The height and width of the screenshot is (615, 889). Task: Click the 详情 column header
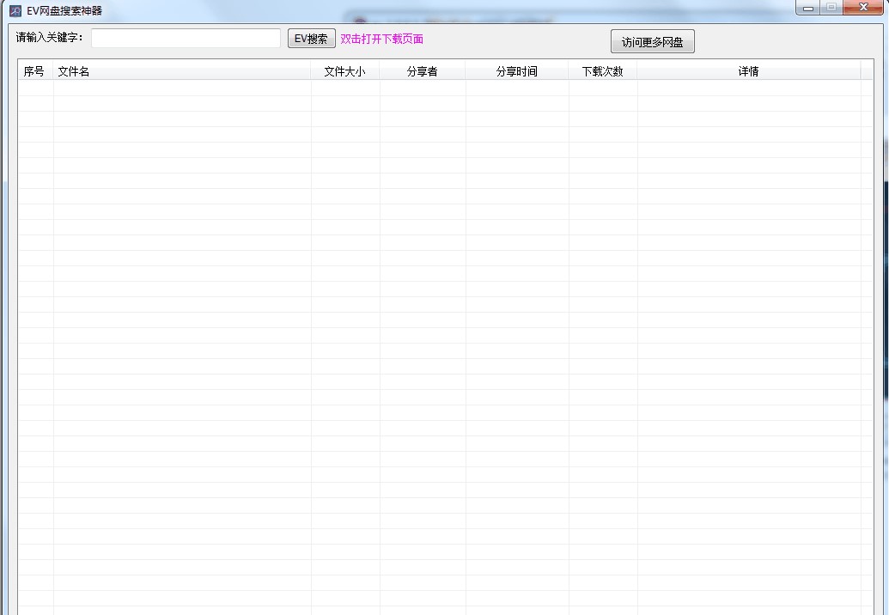(x=748, y=71)
